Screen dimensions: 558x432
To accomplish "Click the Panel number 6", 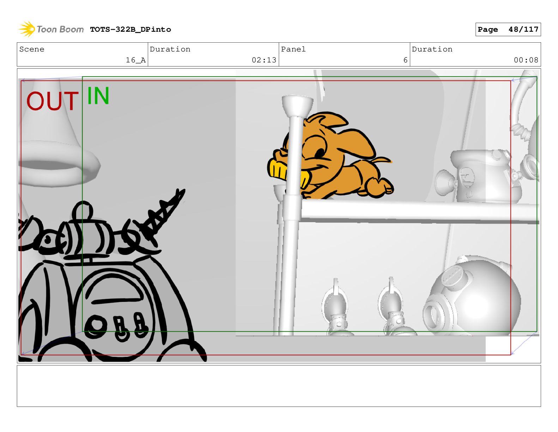I will 406,60.
